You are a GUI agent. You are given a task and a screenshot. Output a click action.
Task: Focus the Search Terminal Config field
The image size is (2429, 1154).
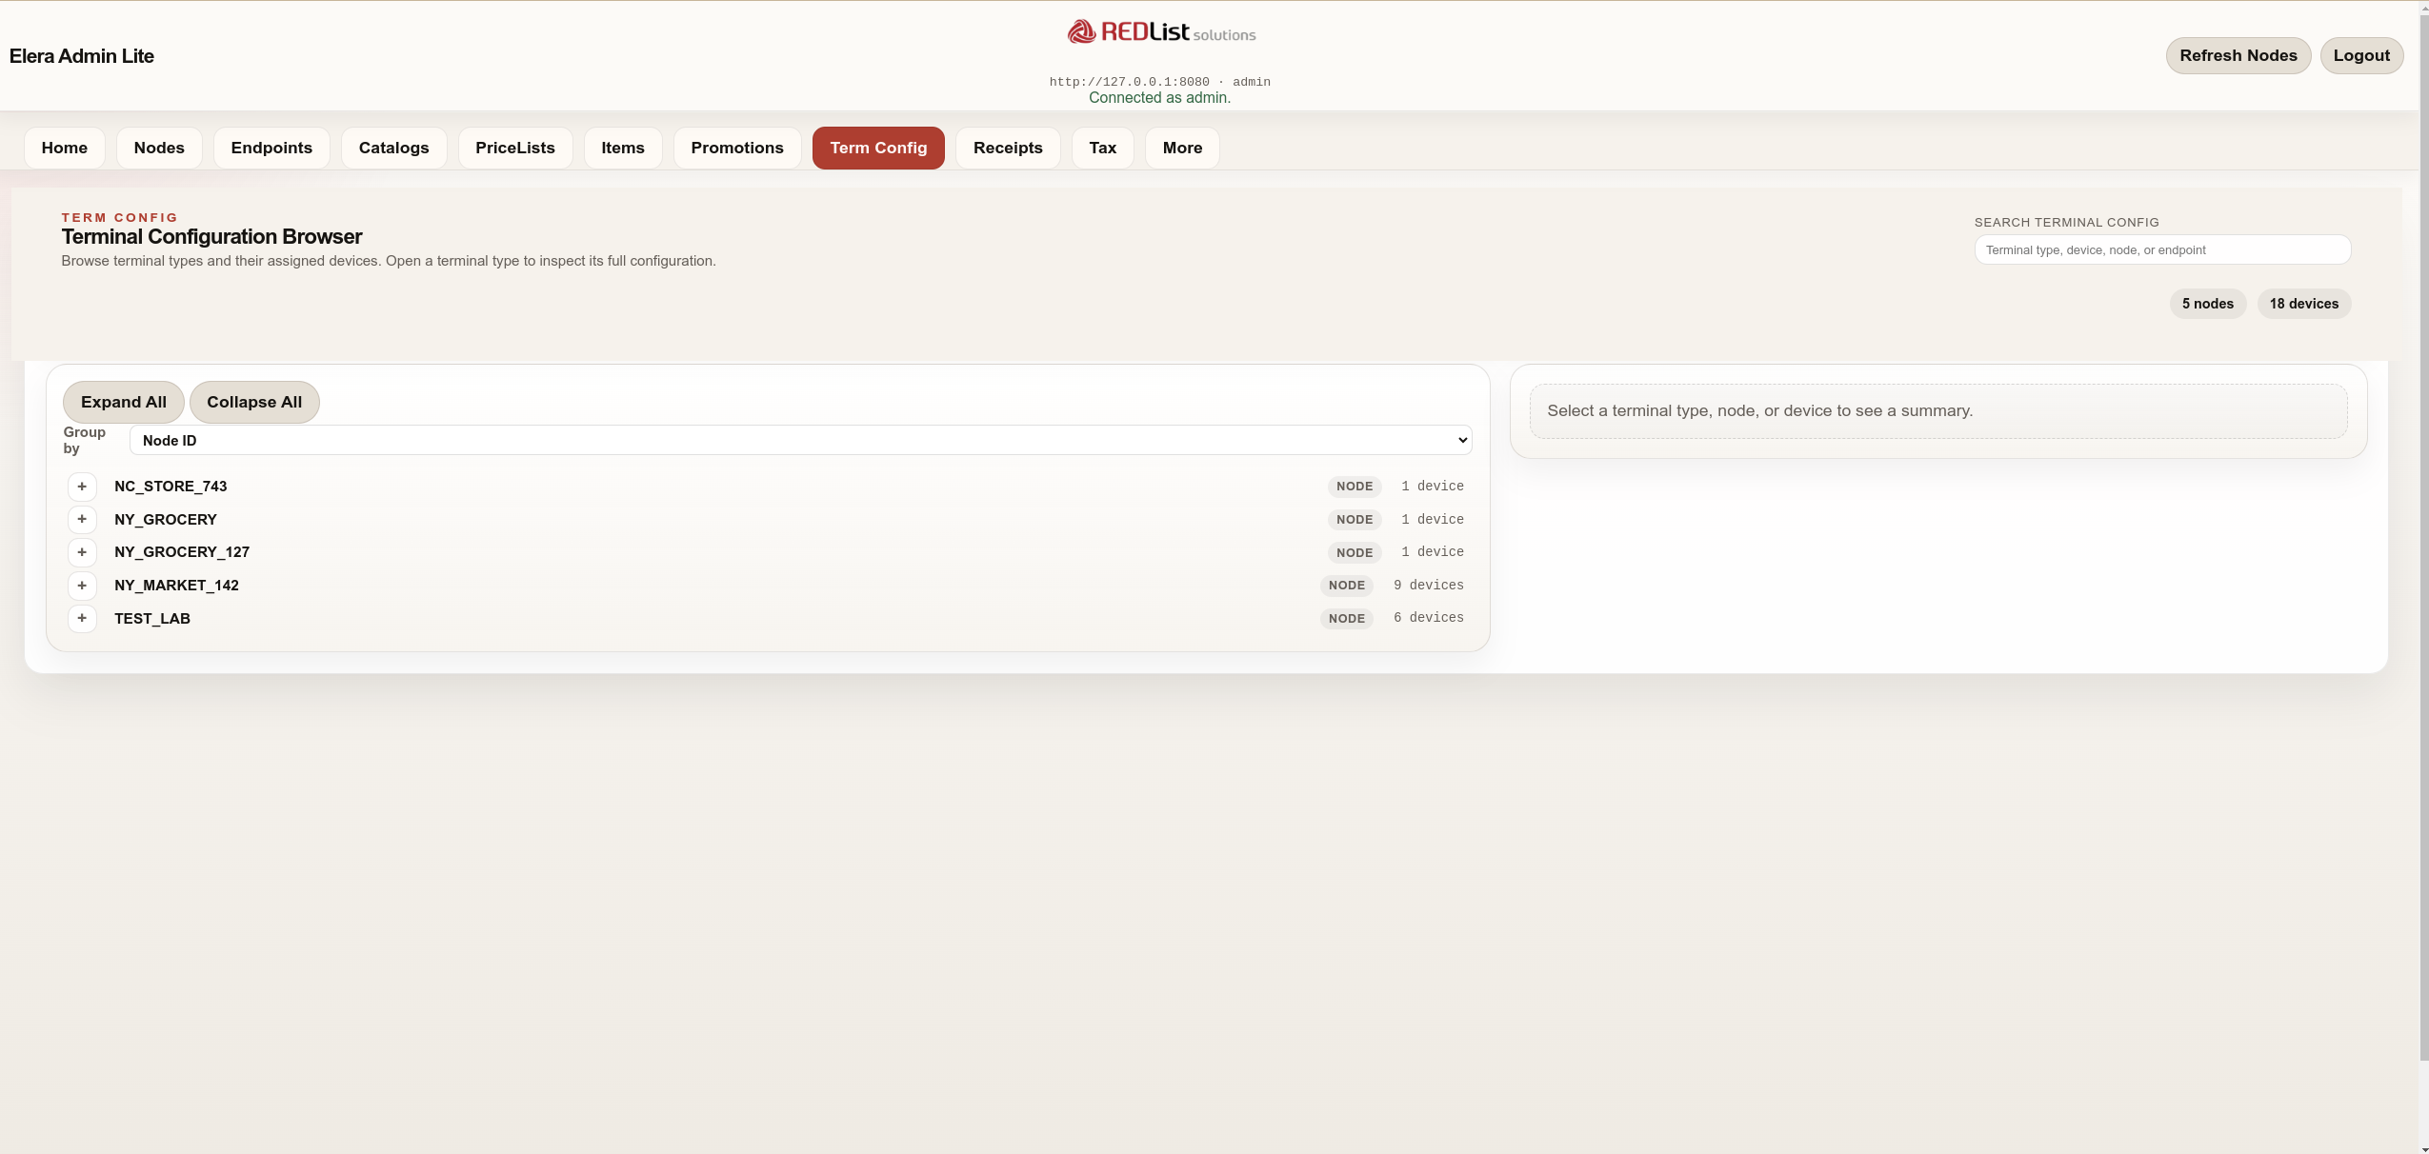click(x=2161, y=249)
